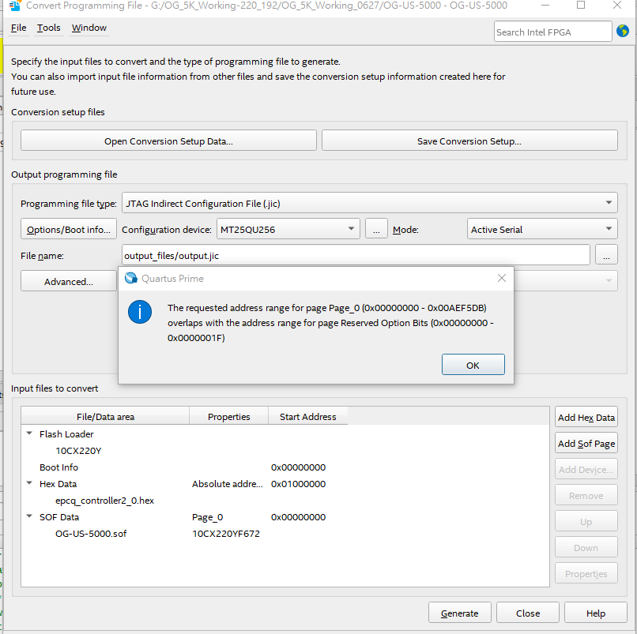Click Save Conversion Setup button
This screenshot has height=634, width=637.
tap(469, 141)
